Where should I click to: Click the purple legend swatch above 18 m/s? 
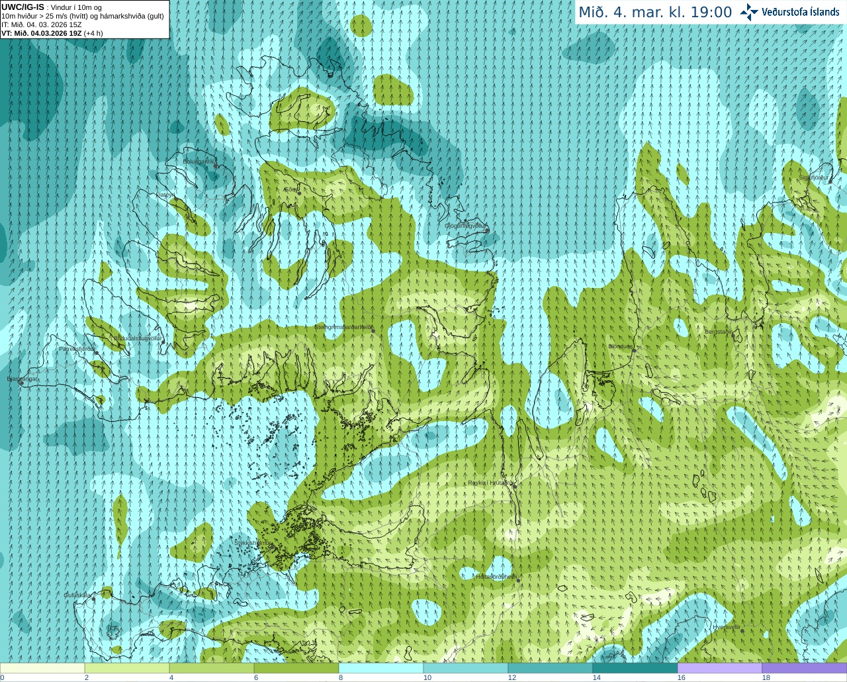(805, 668)
